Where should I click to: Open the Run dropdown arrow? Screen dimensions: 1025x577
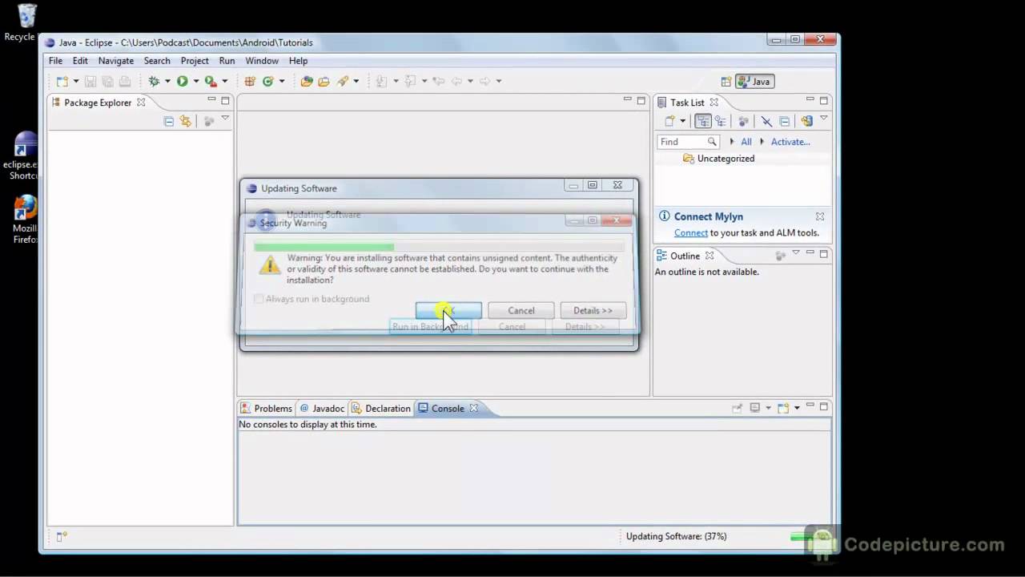click(195, 81)
